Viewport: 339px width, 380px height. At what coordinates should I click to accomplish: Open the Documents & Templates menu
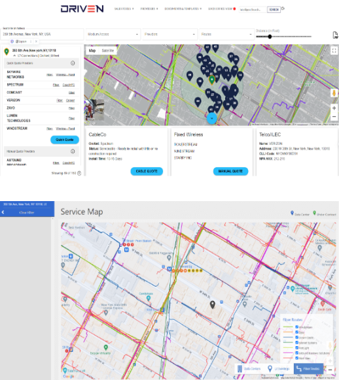tap(183, 8)
